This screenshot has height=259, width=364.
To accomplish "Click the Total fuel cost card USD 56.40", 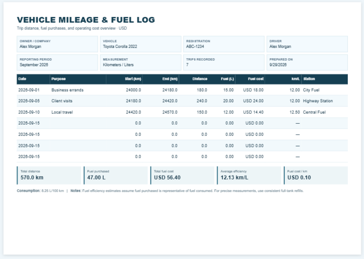I will tap(182, 175).
